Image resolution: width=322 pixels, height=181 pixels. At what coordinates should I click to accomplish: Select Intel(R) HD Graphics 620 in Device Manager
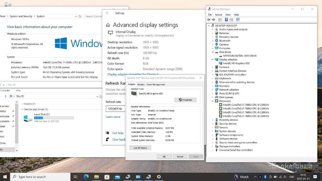[236, 63]
